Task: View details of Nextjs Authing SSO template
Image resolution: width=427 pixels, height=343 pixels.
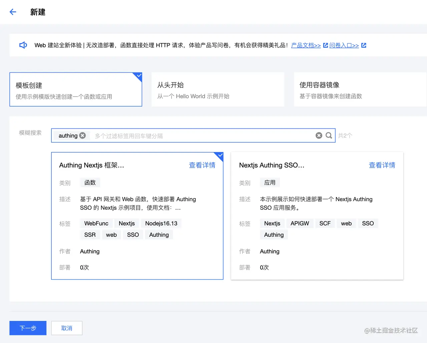Action: click(x=382, y=165)
